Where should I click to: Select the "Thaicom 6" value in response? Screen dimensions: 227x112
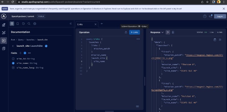(x=188, y=64)
